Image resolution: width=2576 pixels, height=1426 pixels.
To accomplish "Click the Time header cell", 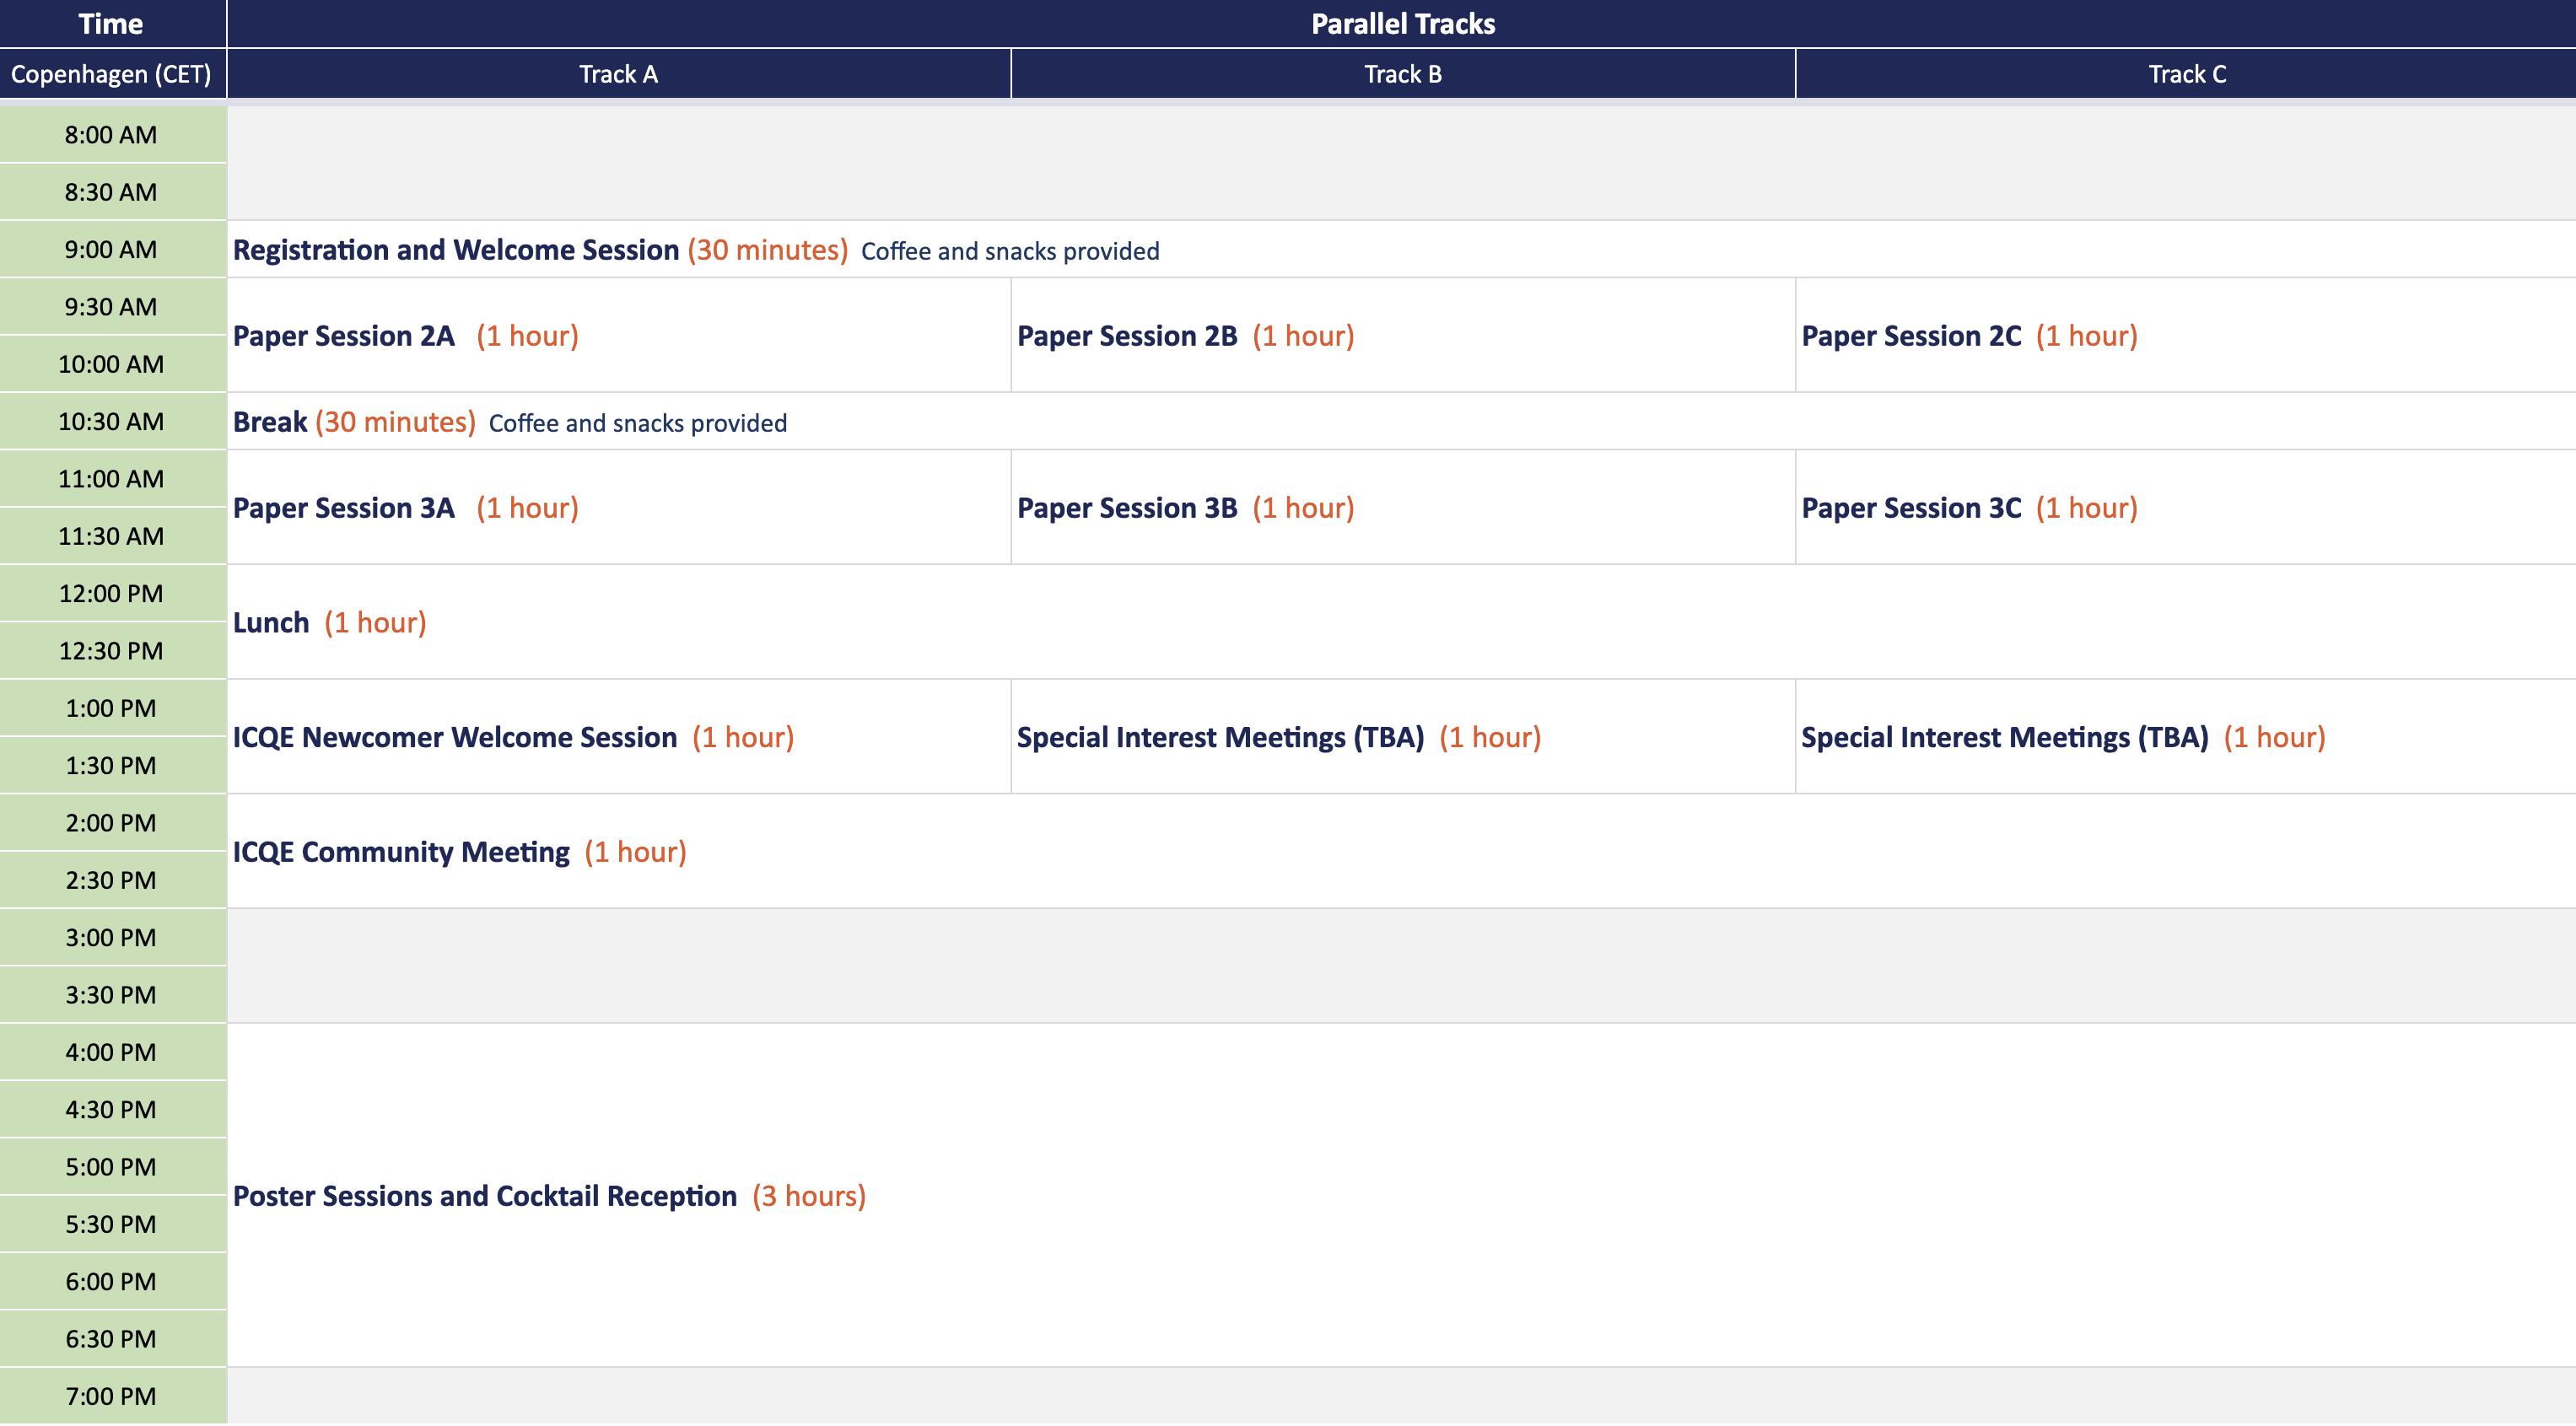I will (x=112, y=24).
